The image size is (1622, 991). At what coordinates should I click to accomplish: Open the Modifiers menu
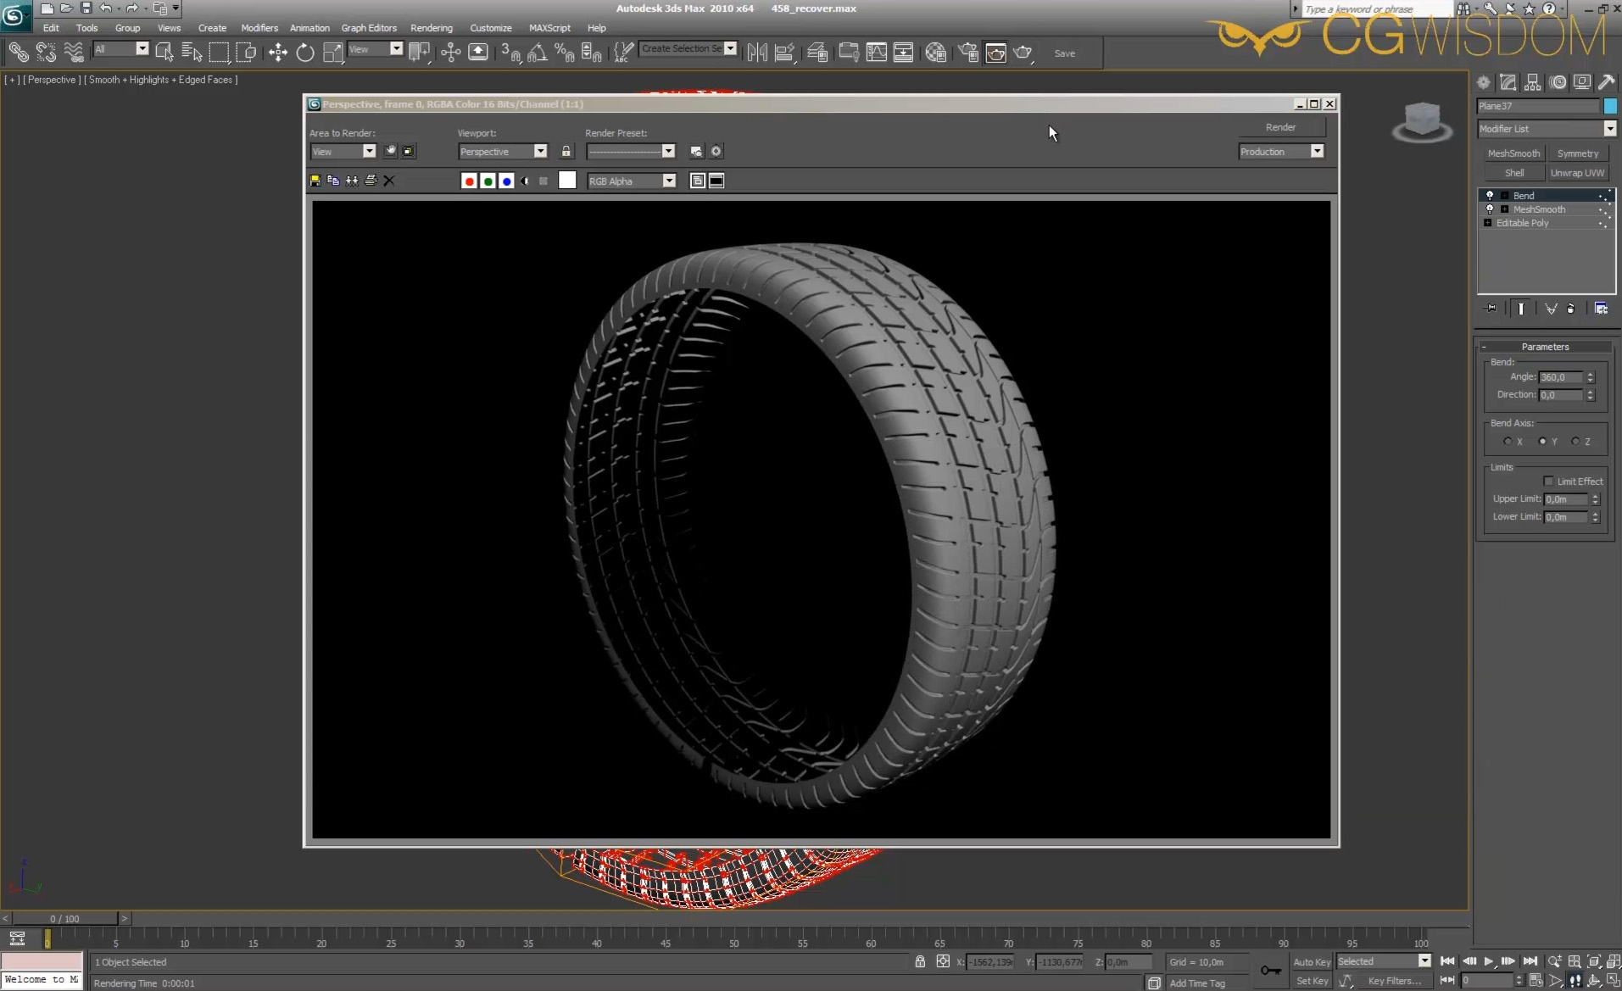coord(259,28)
